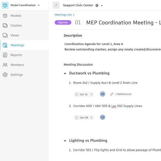This screenshot has width=161, height=161.
Task: Click the globe icon next to project name
Action: tap(97, 5)
